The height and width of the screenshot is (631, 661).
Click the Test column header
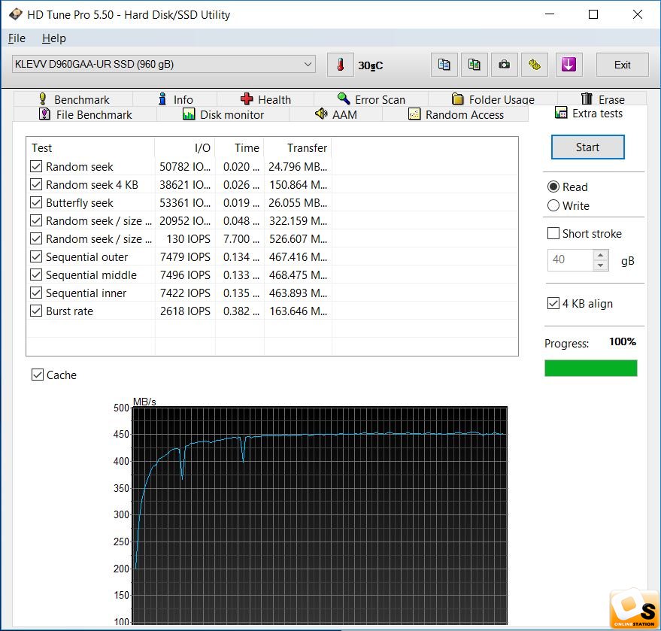[91, 147]
